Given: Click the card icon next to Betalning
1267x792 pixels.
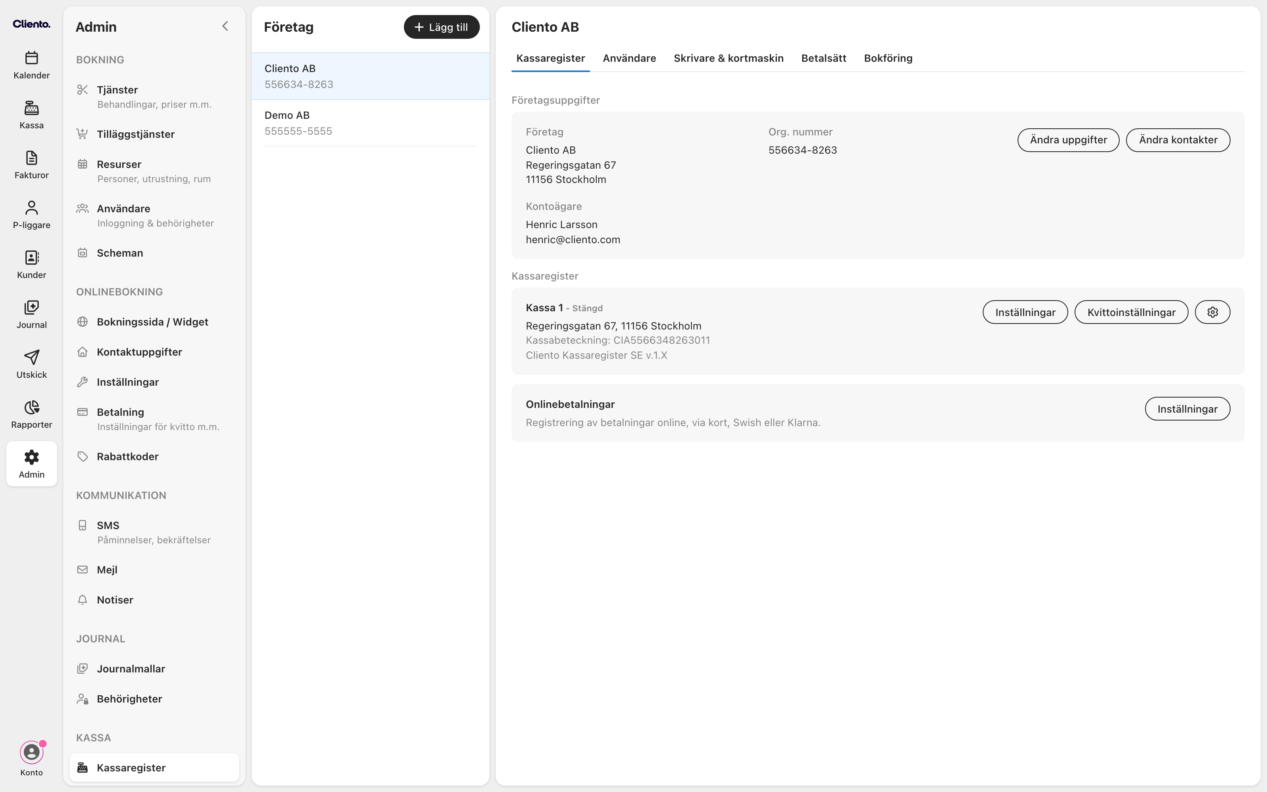Looking at the screenshot, I should (x=82, y=412).
